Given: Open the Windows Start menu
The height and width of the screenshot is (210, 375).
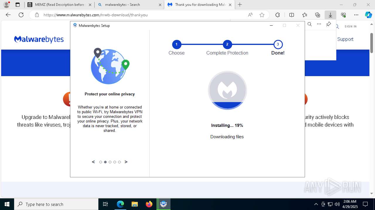Looking at the screenshot, I should click(x=7, y=204).
